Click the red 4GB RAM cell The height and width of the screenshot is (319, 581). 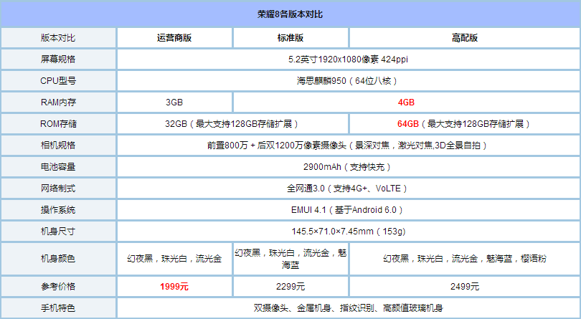[407, 103]
